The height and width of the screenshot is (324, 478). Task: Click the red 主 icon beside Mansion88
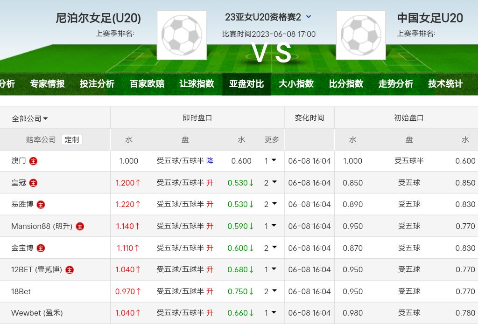[80, 227]
